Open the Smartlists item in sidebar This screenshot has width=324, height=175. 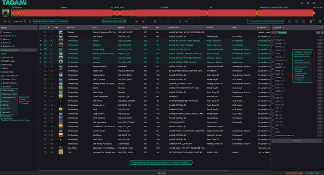(7, 87)
